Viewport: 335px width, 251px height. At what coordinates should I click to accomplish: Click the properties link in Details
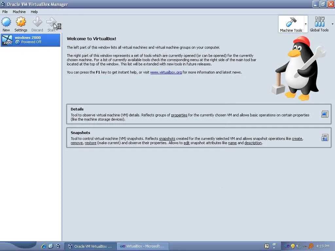[179, 115]
